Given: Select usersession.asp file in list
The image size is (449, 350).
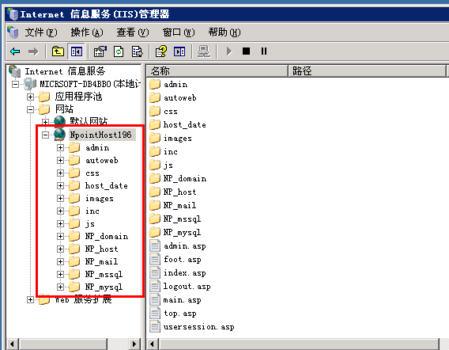Looking at the screenshot, I should 198,327.
